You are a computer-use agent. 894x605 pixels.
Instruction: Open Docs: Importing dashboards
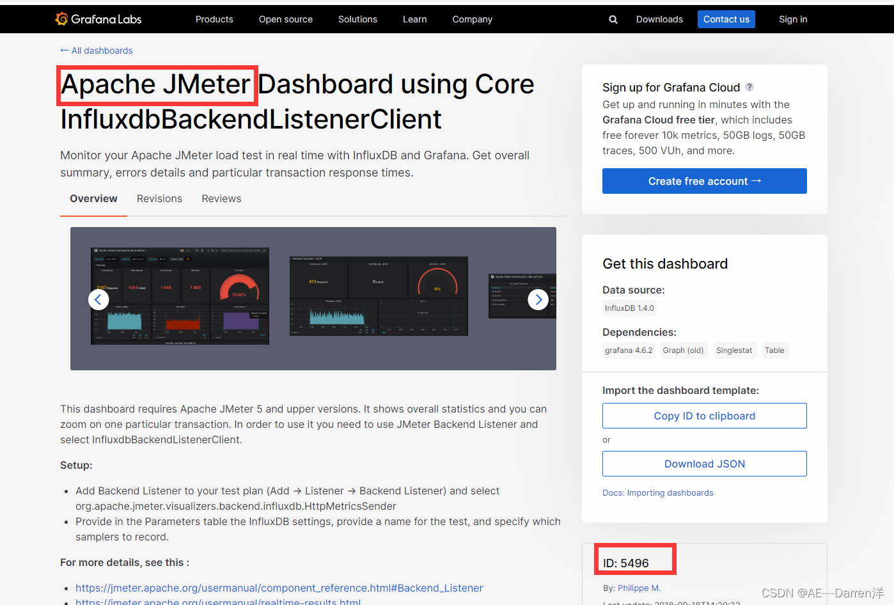[x=657, y=492]
